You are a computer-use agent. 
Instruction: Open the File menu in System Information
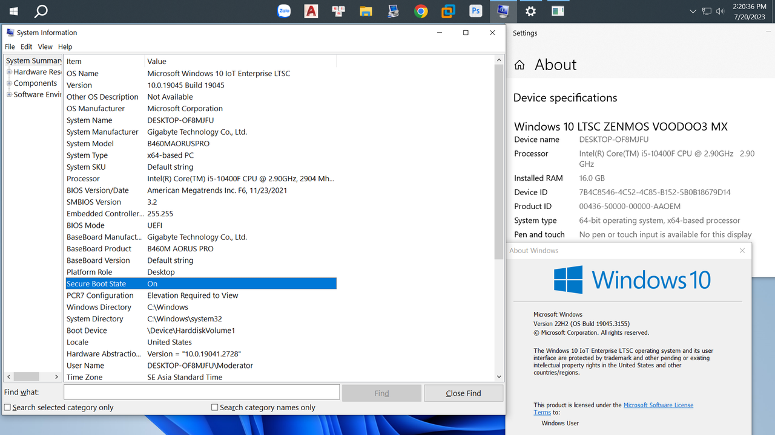pos(10,47)
